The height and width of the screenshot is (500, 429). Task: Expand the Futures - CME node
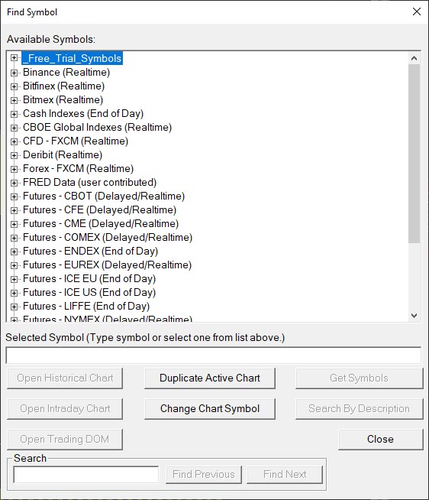point(14,224)
